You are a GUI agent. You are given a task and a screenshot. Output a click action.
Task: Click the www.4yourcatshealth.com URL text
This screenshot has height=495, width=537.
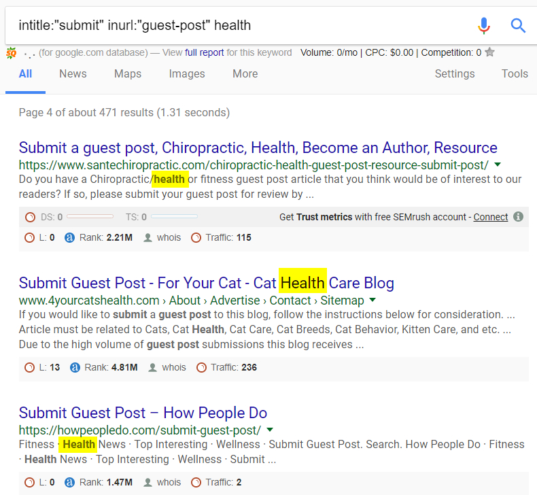pos(89,301)
